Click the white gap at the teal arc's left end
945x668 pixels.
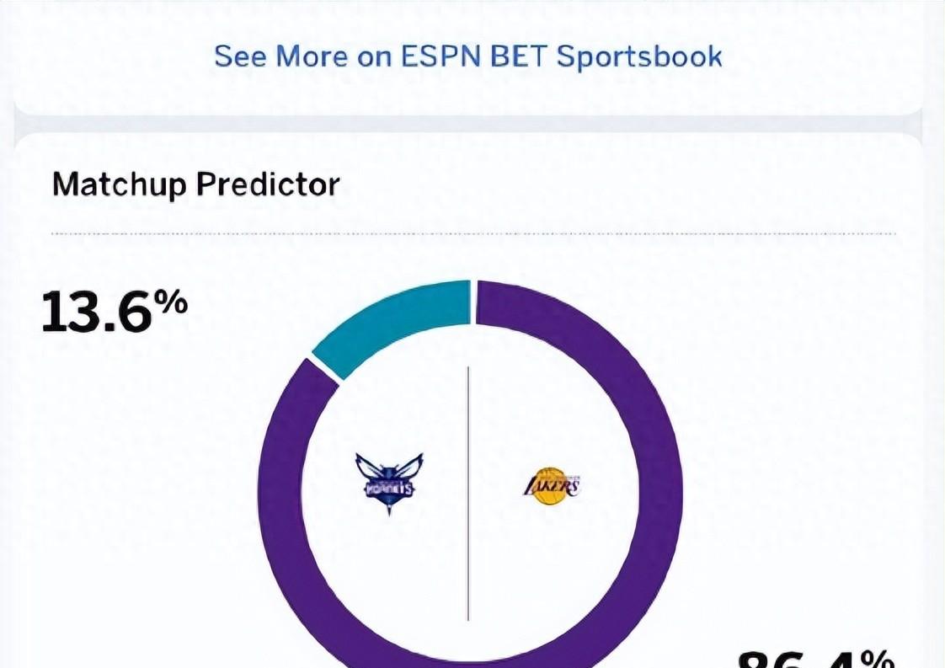(x=325, y=370)
